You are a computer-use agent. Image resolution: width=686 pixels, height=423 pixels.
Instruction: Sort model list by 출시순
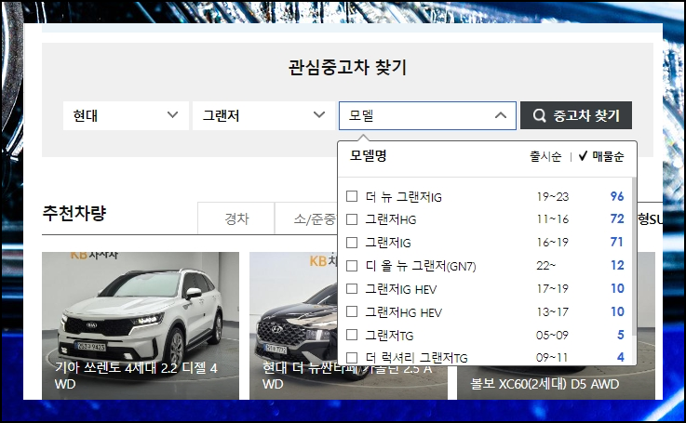545,156
